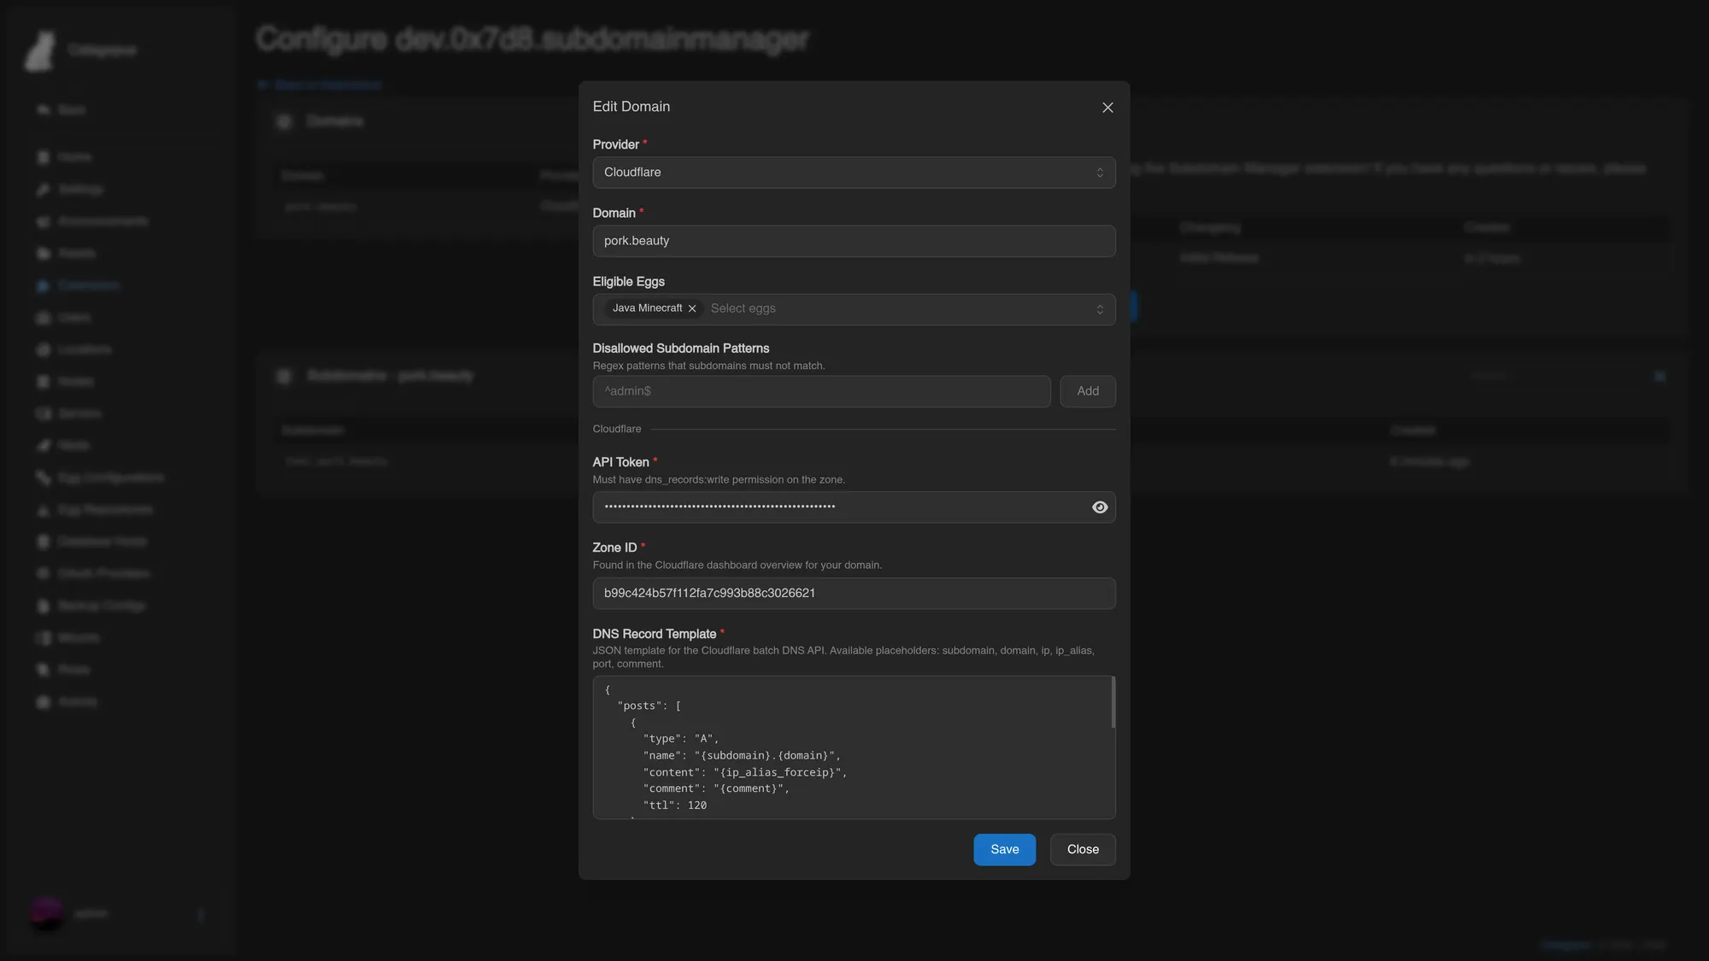
Task: Click the "Edit Domain" dialog title
Action: pos(631,107)
